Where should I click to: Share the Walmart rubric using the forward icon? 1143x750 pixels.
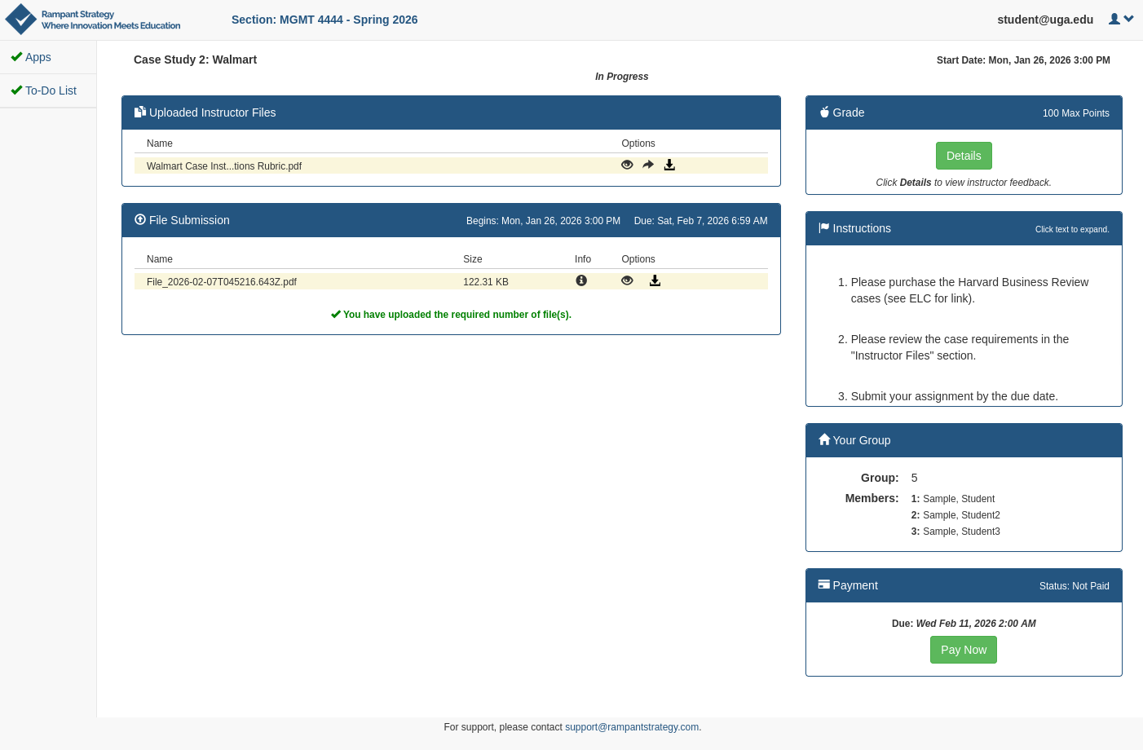click(648, 165)
